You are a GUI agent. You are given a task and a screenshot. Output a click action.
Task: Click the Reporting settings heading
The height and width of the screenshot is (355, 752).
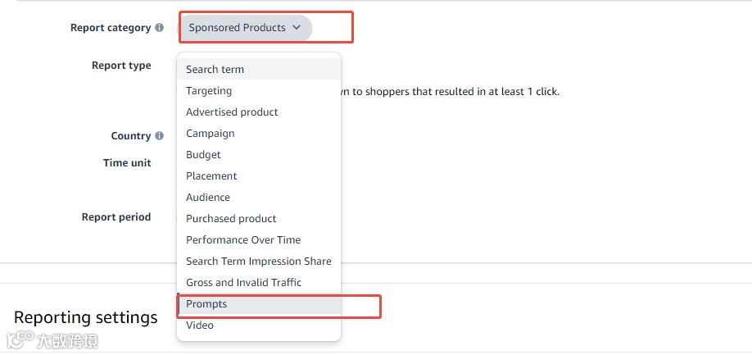(x=86, y=317)
